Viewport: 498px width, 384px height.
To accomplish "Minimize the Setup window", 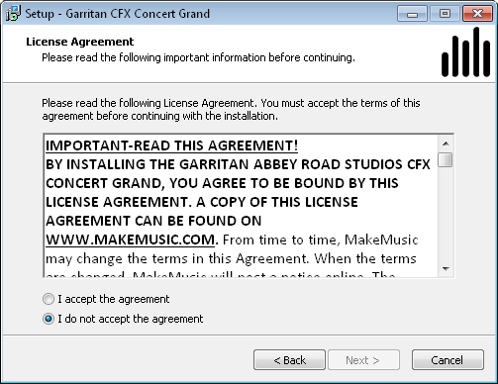I will [412, 14].
